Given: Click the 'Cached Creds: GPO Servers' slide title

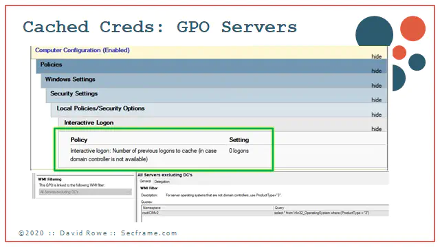Looking at the screenshot, I should [159, 27].
